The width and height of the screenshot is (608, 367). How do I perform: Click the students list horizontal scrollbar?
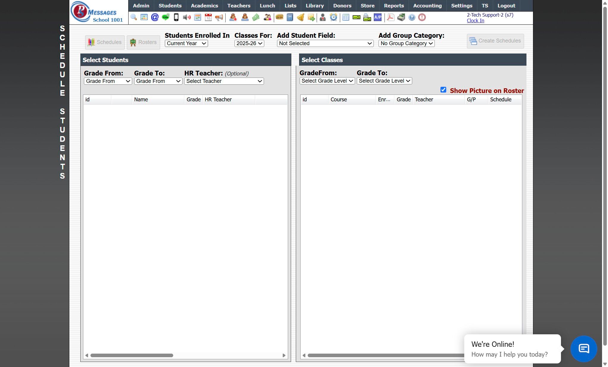click(132, 355)
